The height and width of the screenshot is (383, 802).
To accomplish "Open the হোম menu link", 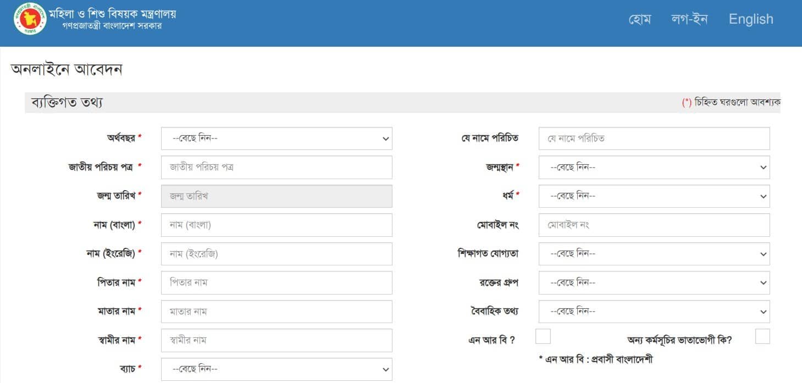I will click(x=639, y=19).
